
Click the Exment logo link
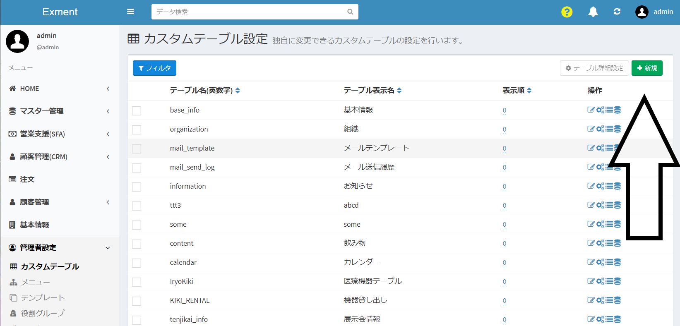tap(60, 12)
